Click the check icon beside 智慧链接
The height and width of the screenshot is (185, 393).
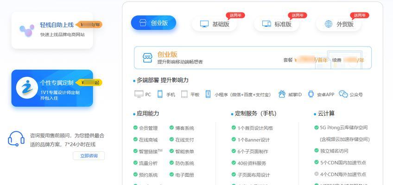(x=135, y=151)
